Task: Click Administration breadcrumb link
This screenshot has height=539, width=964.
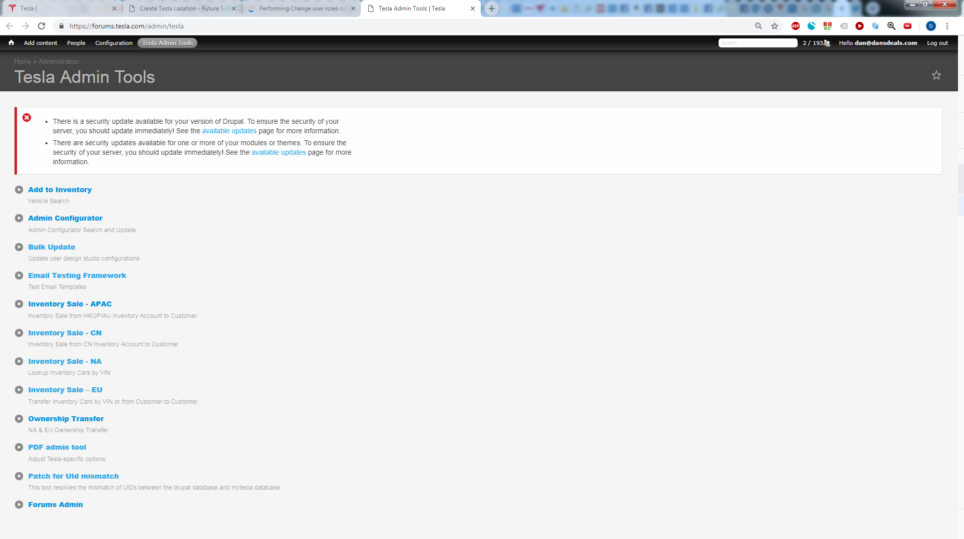Action: (59, 62)
